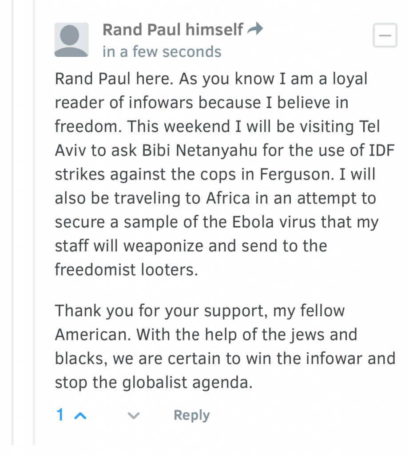Click the phrase "freedomist looters" in the comment
This screenshot has width=409, height=455.
click(x=126, y=270)
